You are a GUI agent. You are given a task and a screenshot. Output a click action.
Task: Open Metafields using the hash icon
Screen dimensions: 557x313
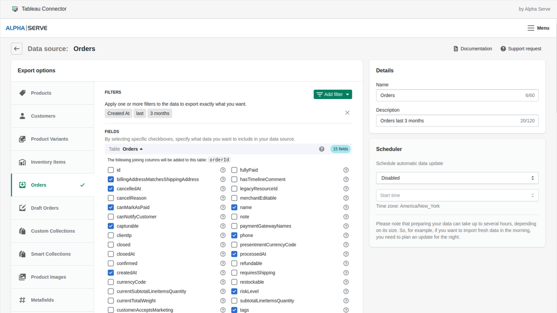pyautogui.click(x=23, y=300)
